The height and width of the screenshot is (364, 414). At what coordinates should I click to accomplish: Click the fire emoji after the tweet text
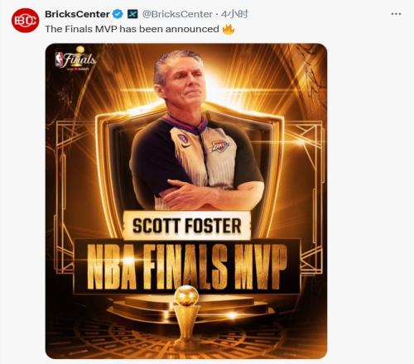coord(229,29)
